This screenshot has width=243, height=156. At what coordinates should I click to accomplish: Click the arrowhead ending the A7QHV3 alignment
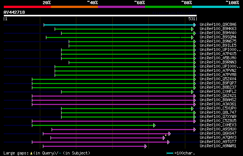[164, 138]
